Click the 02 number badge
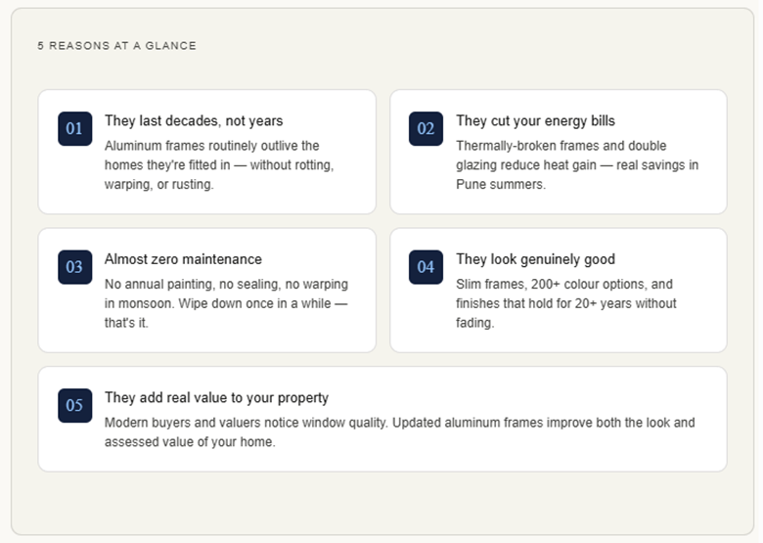763x543 pixels. 426,128
